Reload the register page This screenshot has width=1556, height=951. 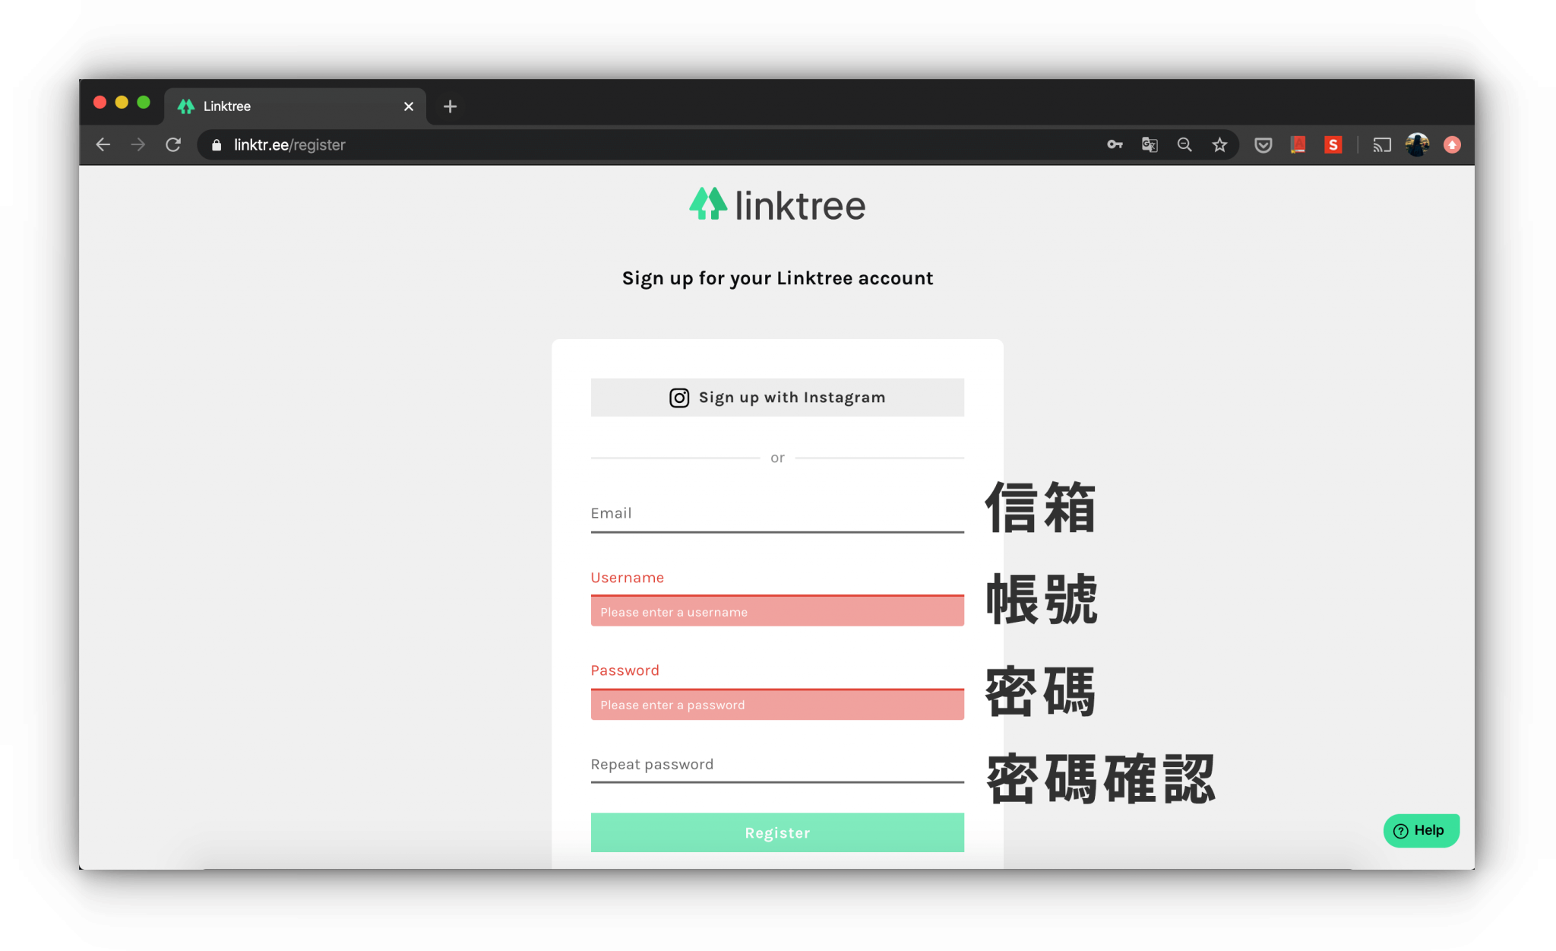173,144
